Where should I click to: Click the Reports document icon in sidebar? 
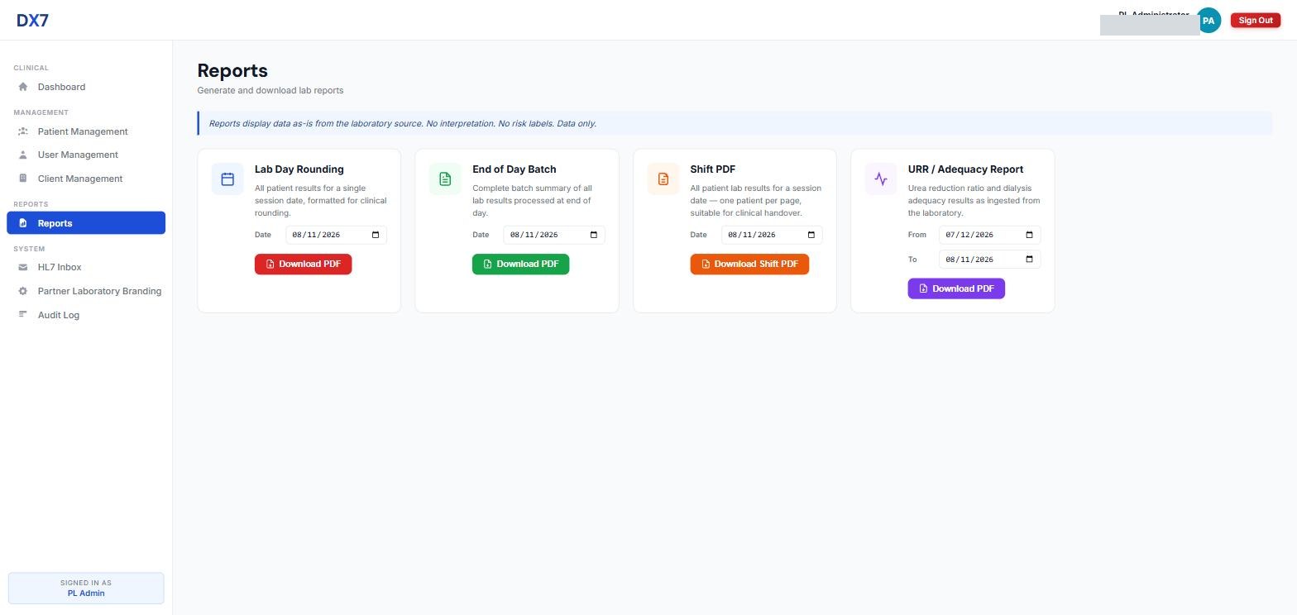pos(23,223)
